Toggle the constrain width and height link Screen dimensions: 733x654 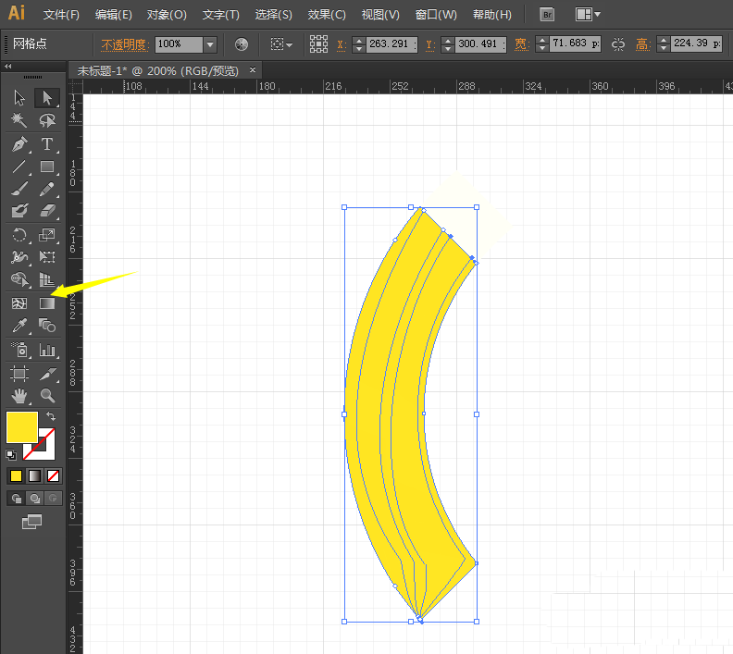[617, 44]
